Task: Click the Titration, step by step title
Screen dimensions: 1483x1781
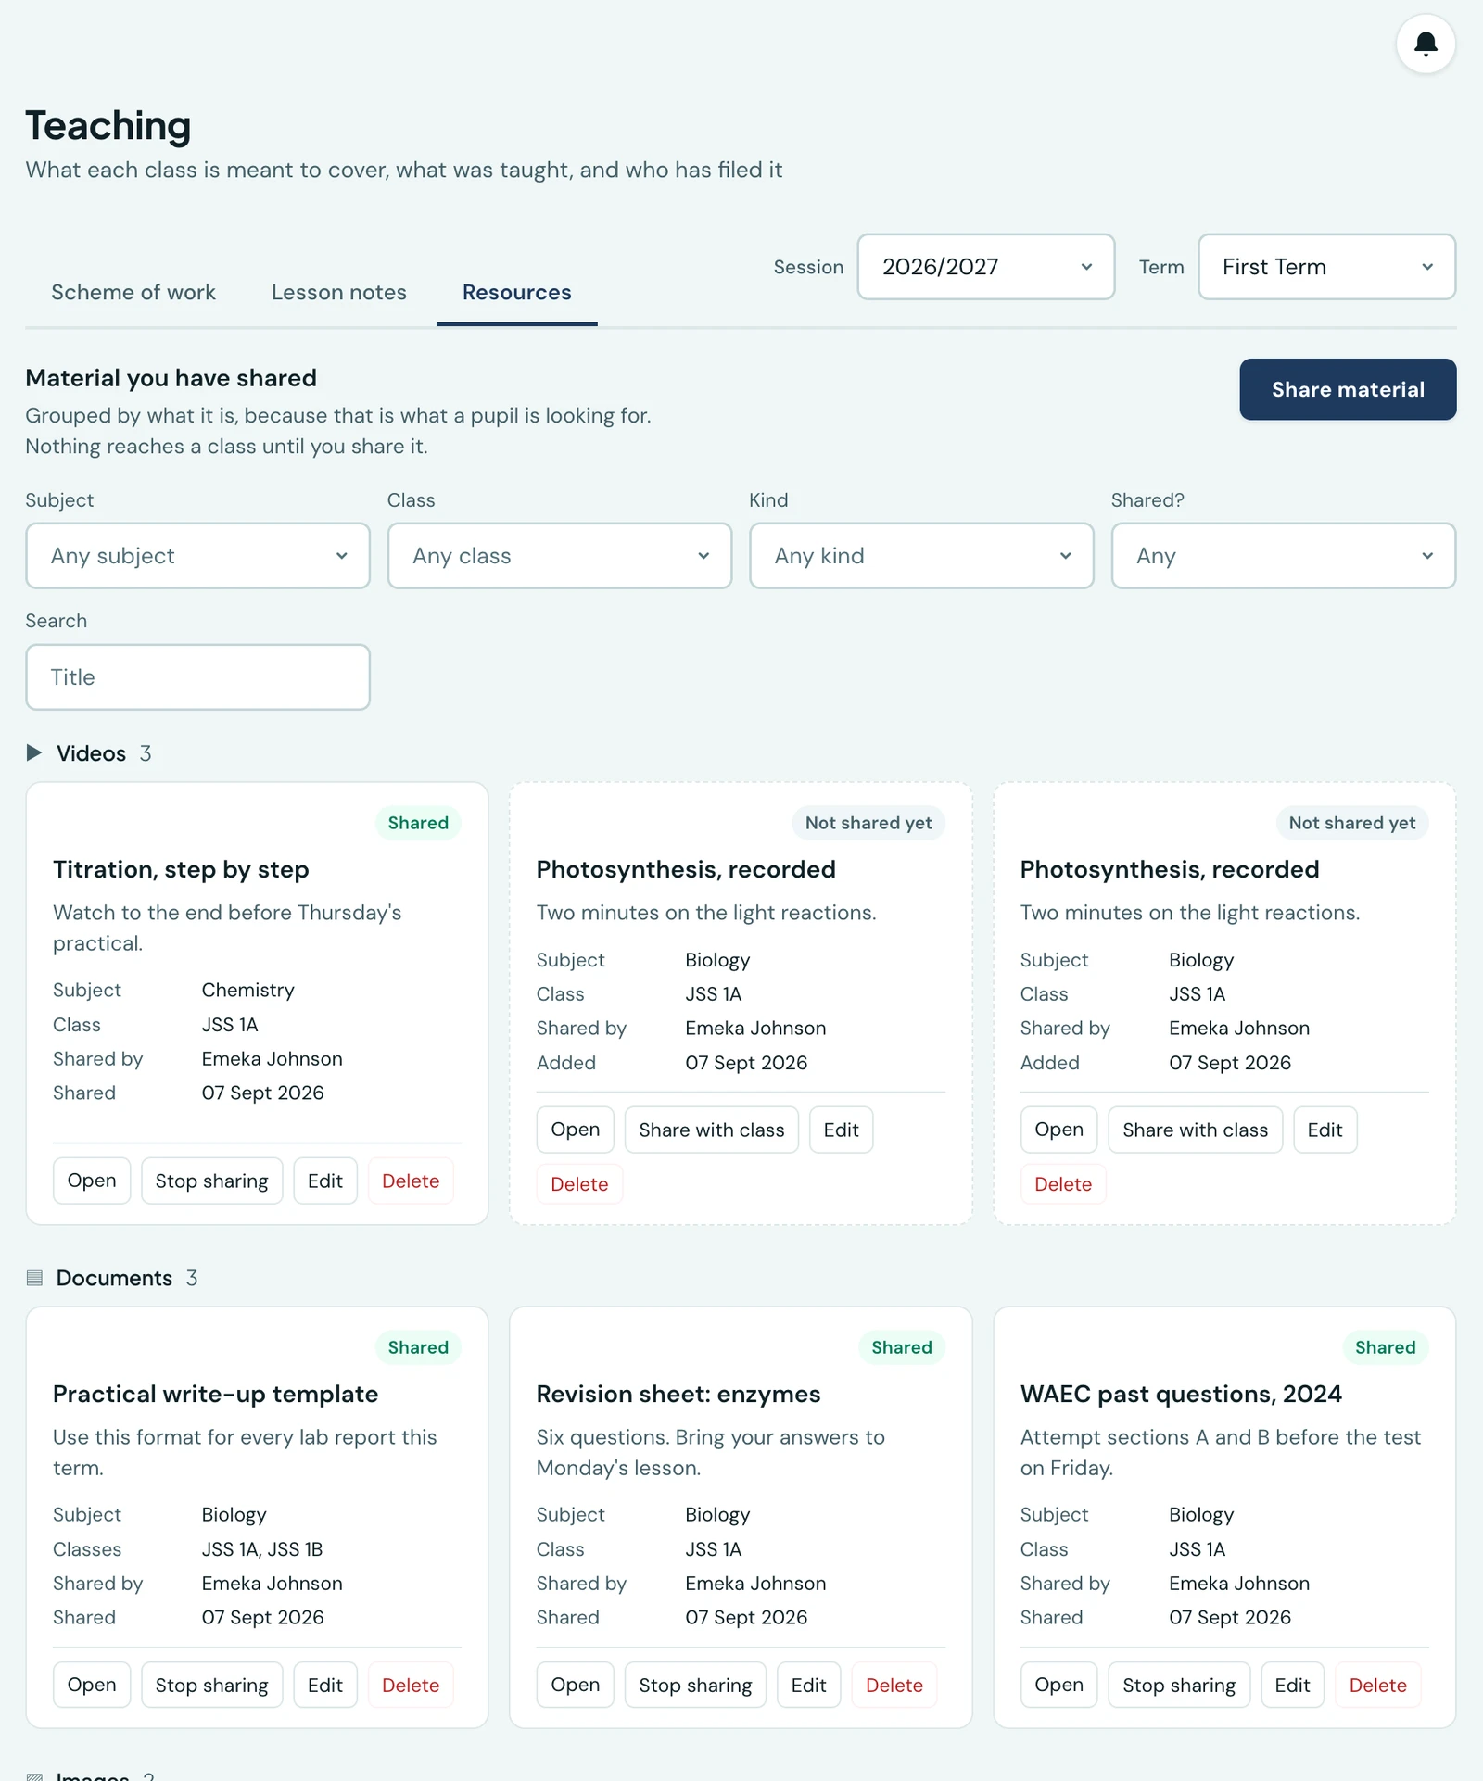Action: click(181, 870)
